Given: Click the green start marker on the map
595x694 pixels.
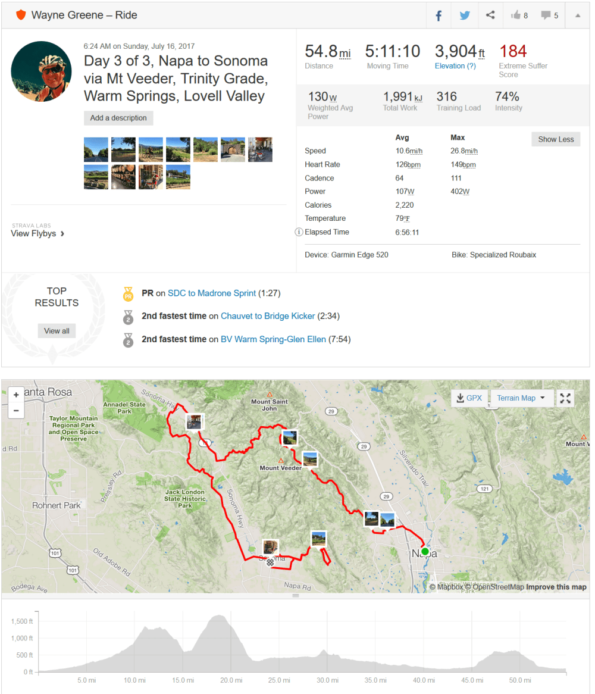Looking at the screenshot, I should [425, 552].
